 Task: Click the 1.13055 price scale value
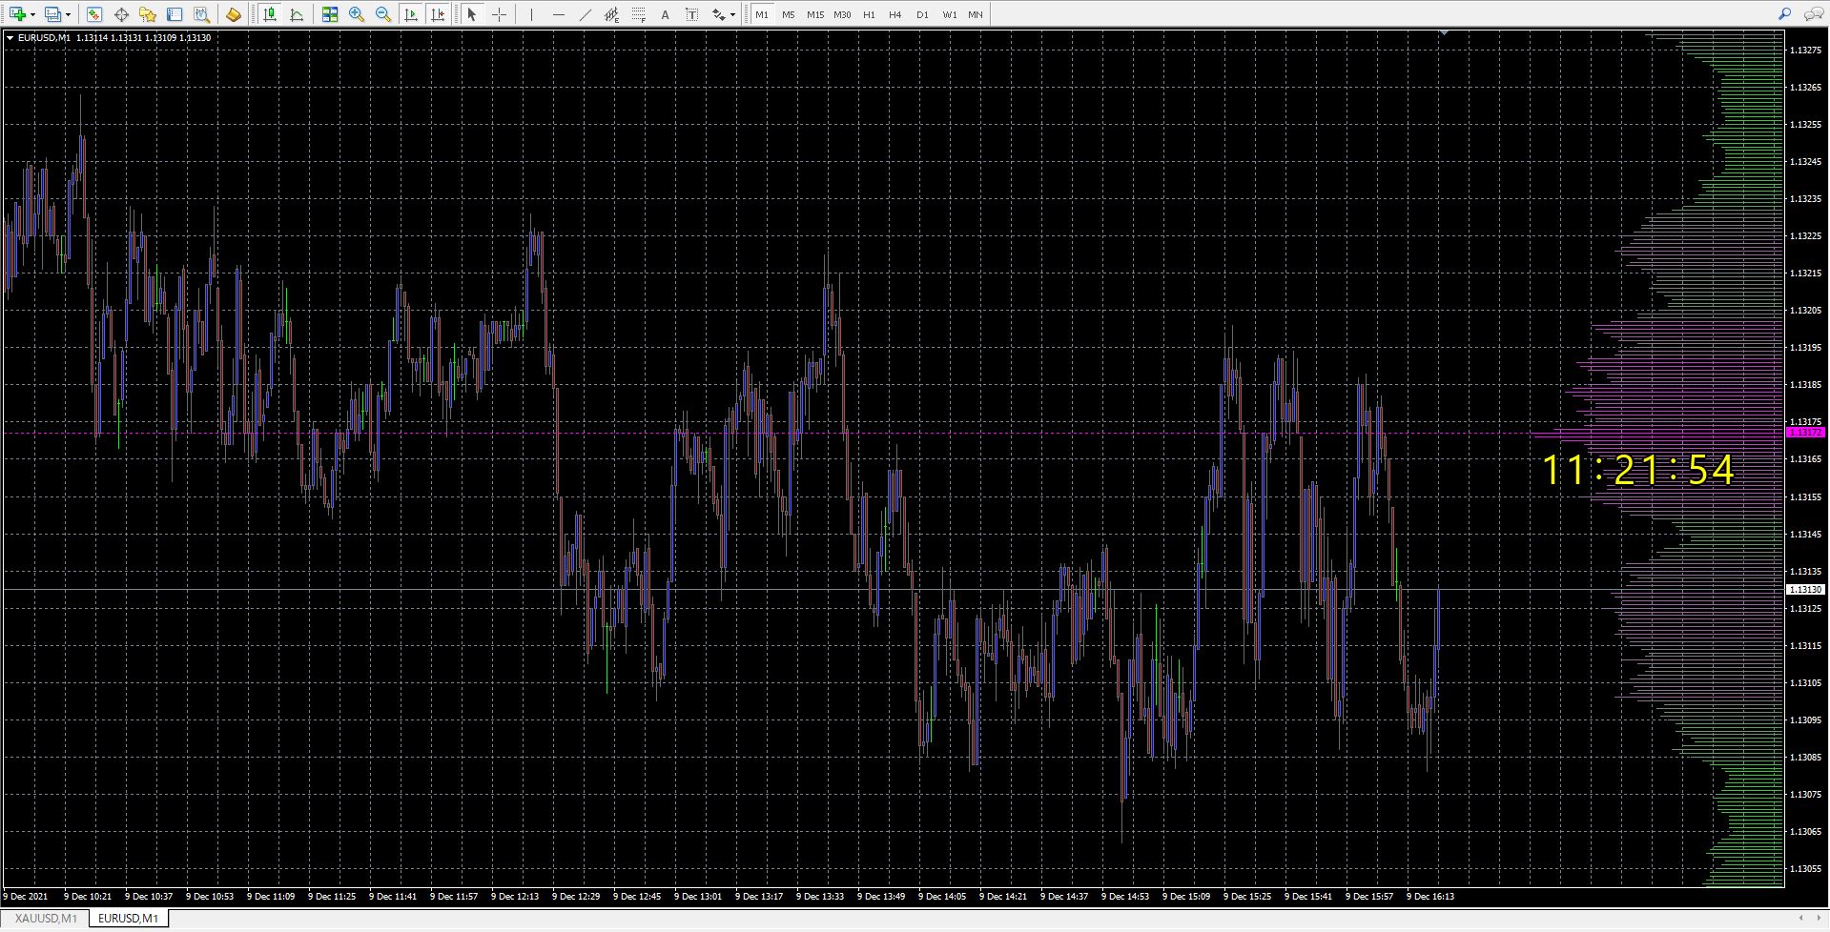pyautogui.click(x=1805, y=869)
